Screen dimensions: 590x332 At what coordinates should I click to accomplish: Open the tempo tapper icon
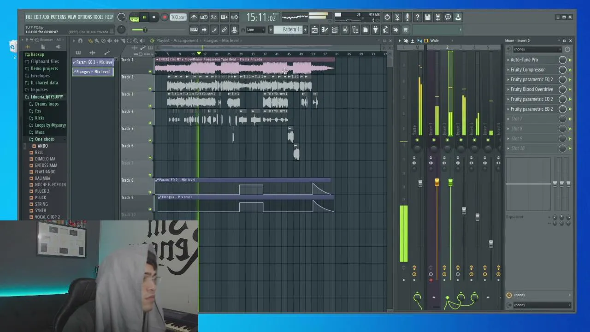[385, 30]
